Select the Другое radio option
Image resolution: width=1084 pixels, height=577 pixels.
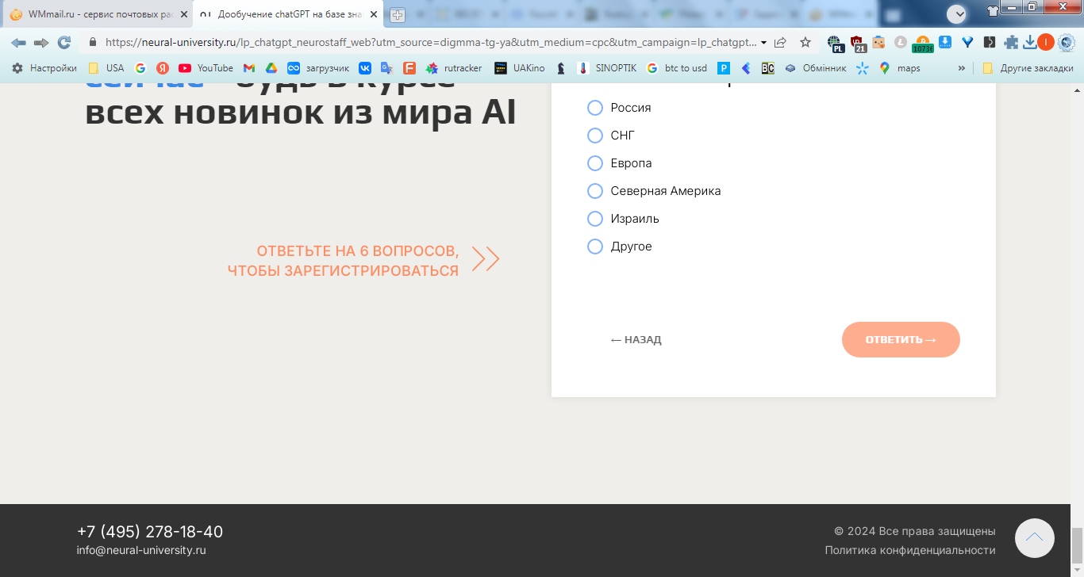tap(595, 246)
